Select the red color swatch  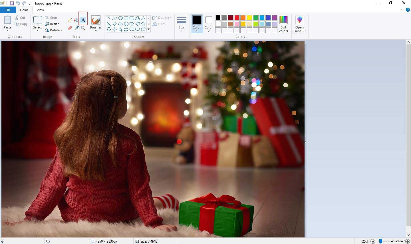237,17
